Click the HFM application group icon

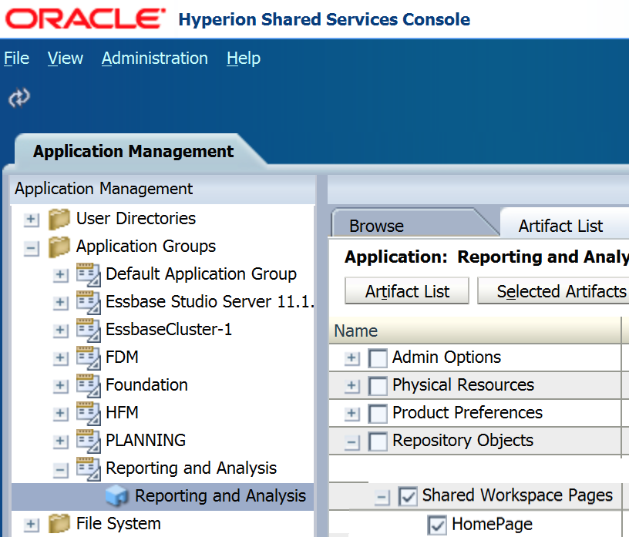click(x=89, y=413)
